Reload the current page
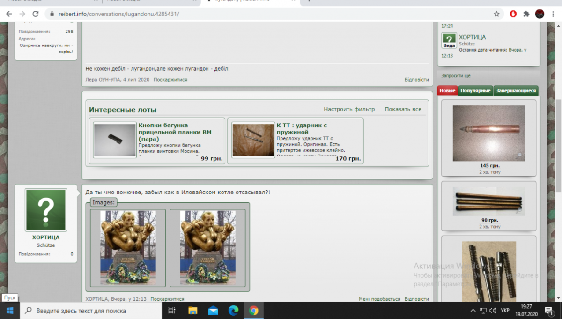The height and width of the screenshot is (319, 562). [35, 14]
